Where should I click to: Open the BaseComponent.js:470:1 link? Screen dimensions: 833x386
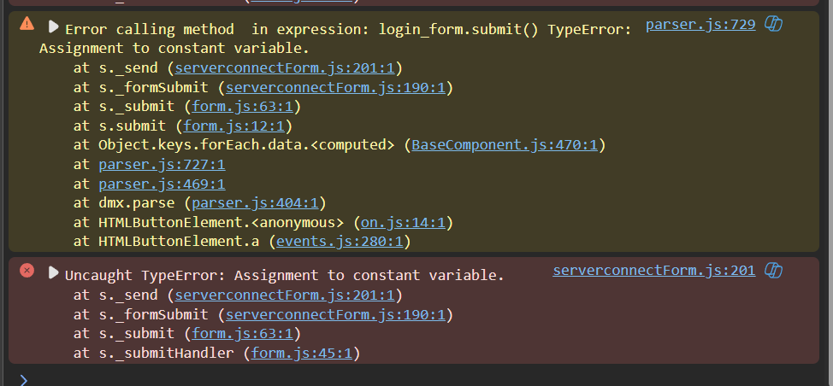(x=504, y=145)
